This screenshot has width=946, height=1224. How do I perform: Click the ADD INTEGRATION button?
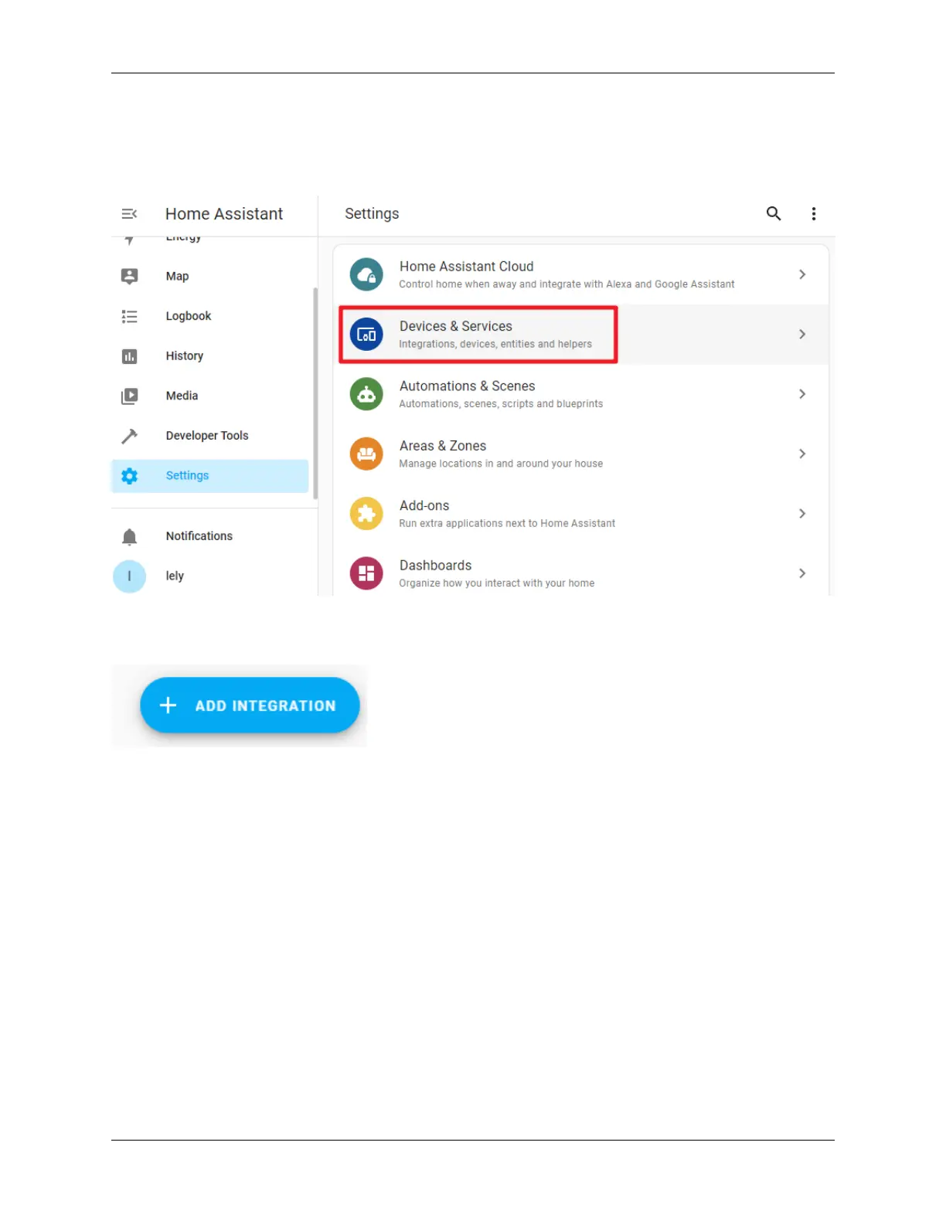click(x=250, y=705)
